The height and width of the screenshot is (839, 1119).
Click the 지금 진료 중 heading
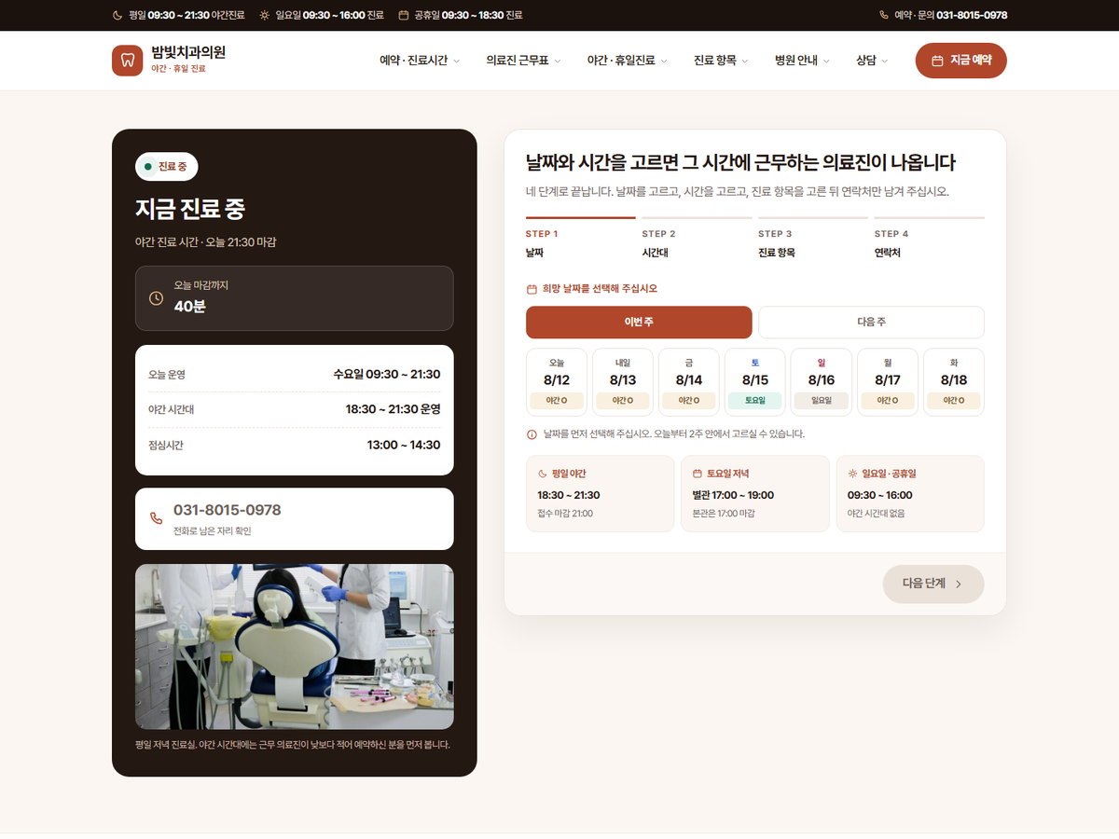(190, 209)
